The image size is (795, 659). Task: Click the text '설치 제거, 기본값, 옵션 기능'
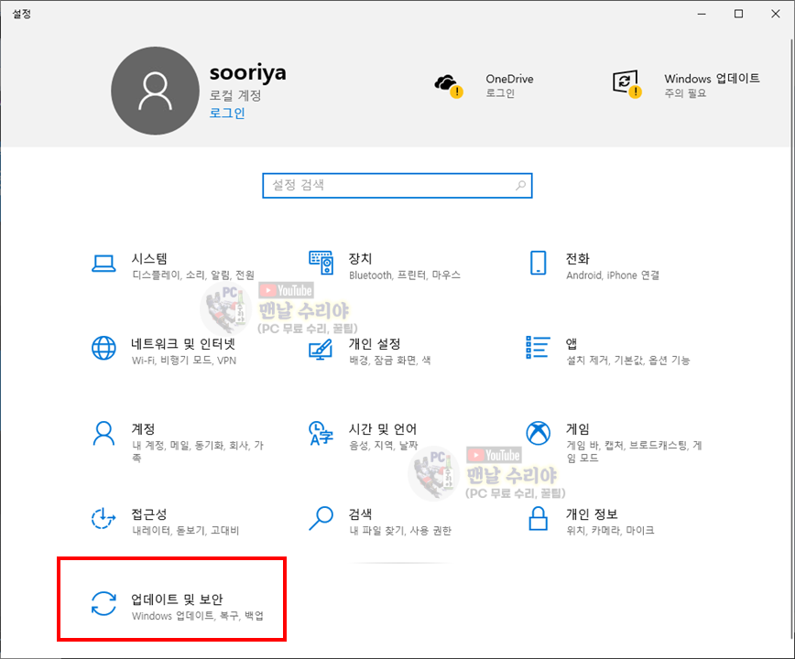(x=627, y=360)
